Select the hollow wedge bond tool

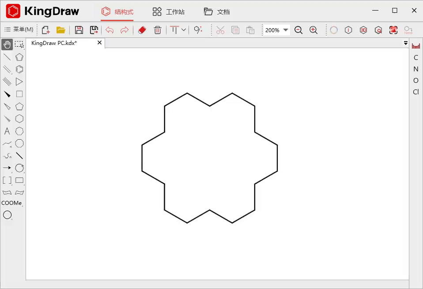(7, 107)
